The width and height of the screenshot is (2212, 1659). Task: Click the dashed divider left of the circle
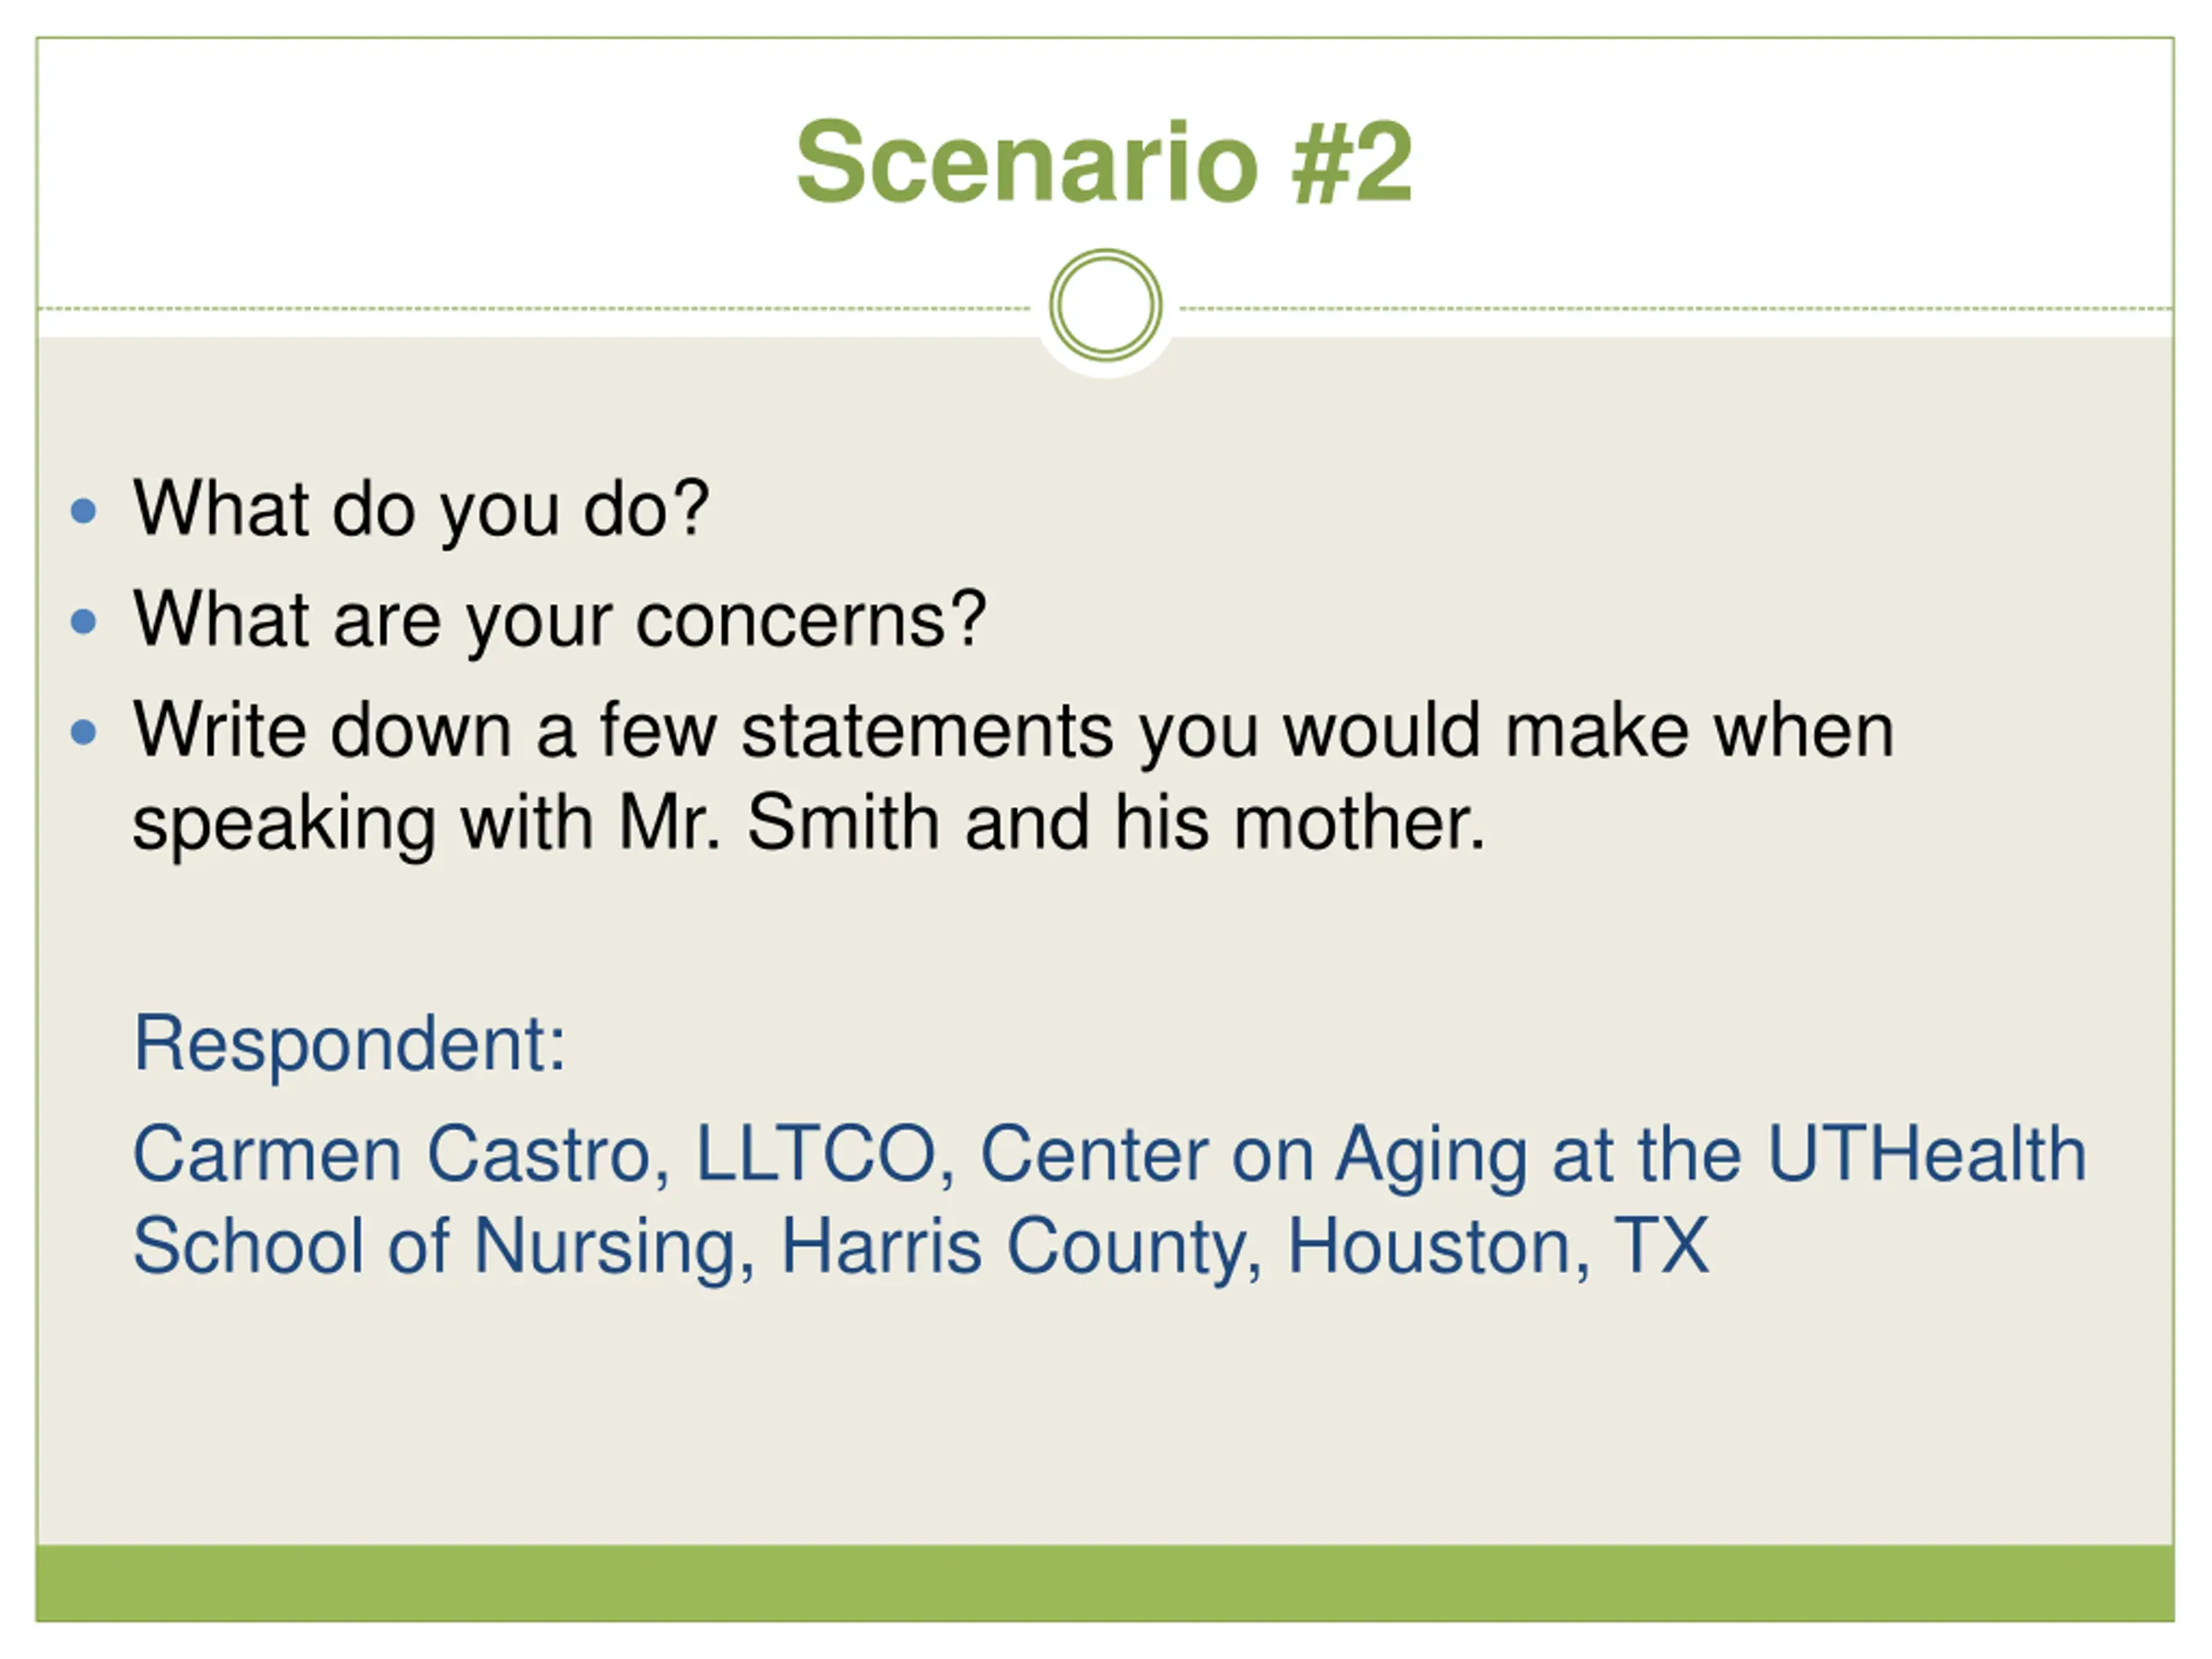tap(530, 309)
